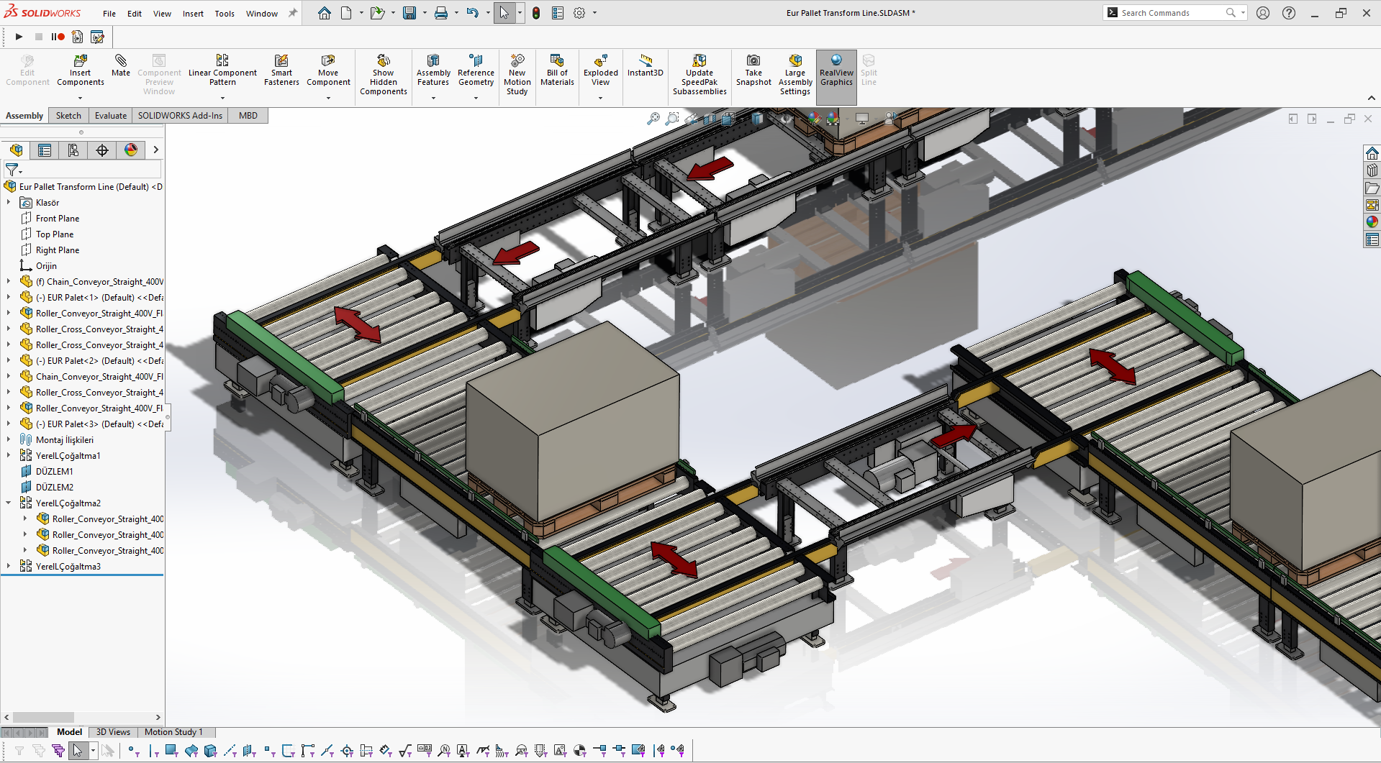Expand the Klasör folder in tree
This screenshot has height=763, width=1381.
coord(9,203)
